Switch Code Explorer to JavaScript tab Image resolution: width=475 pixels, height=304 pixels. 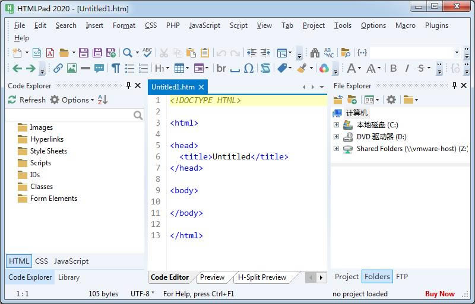[71, 261]
